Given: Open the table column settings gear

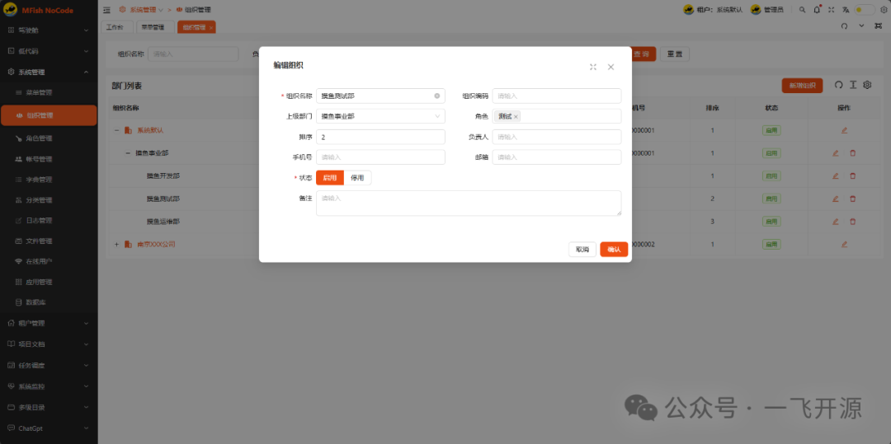Looking at the screenshot, I should pyautogui.click(x=867, y=85).
